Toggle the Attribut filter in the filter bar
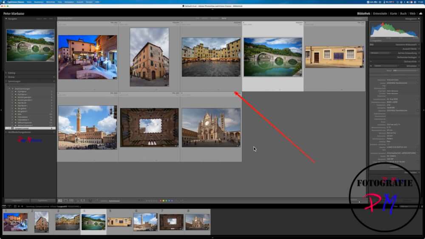 point(205,18)
